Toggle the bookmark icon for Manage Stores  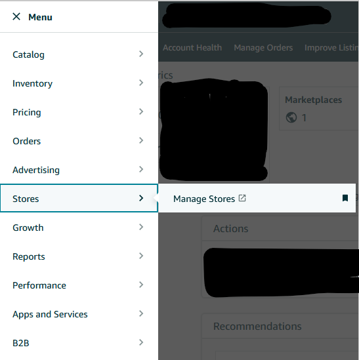(x=345, y=198)
